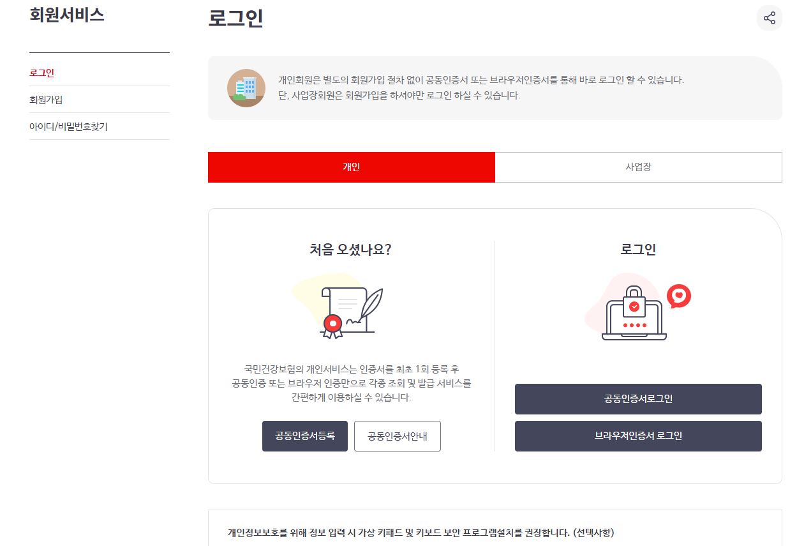Viewport: 797px width, 546px height.
Task: Click the 개인회원 notice text in the gray banner
Action: [481, 88]
